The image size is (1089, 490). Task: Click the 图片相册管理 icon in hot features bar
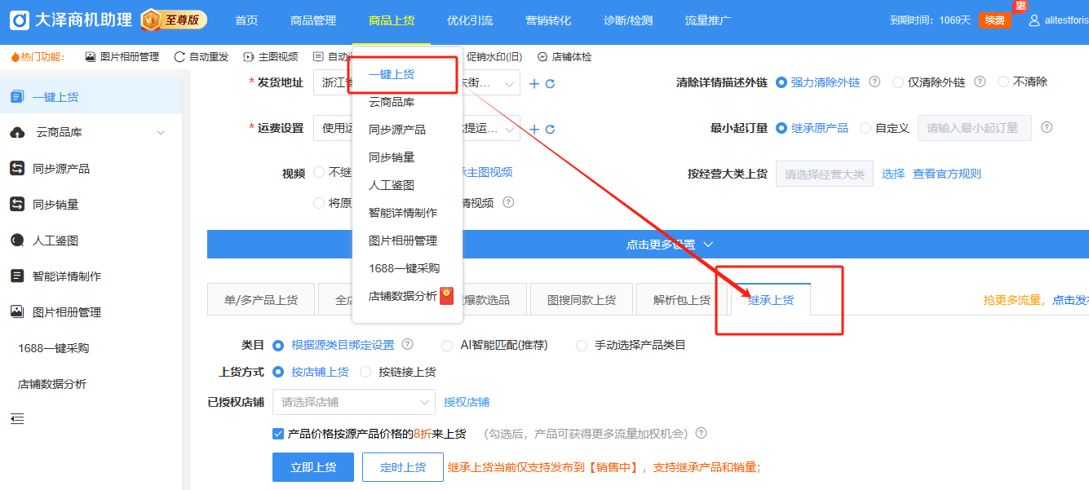pos(91,57)
